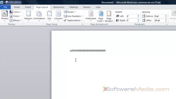Open the Margins options
The height and width of the screenshot is (99, 176).
[x=28, y=16]
